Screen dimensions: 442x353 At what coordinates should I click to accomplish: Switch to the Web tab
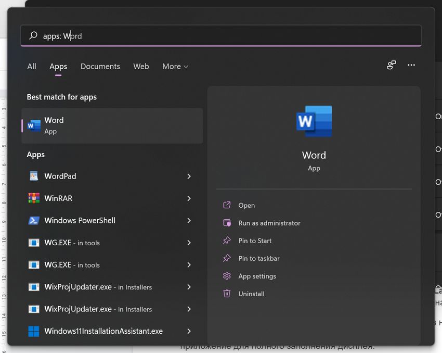tap(141, 67)
